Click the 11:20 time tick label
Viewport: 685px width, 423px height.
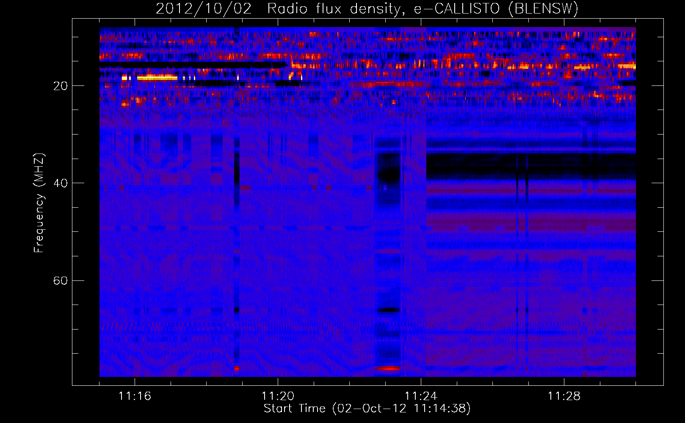coord(278,396)
